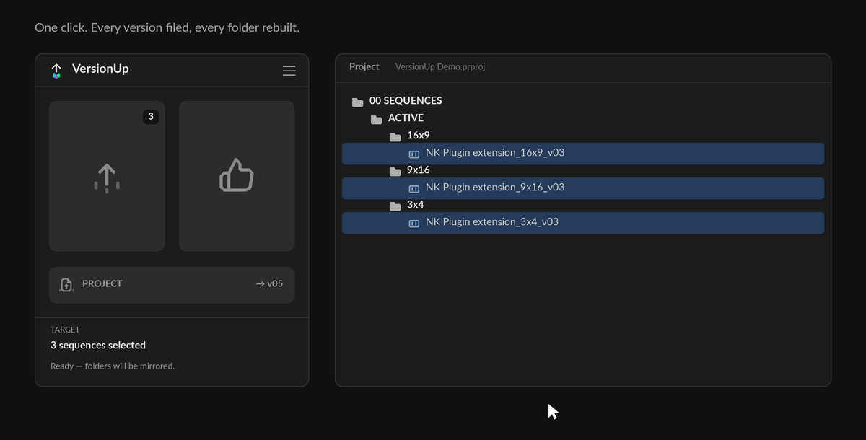Click the 3x4 folder icon
The height and width of the screenshot is (440, 866).
point(395,206)
